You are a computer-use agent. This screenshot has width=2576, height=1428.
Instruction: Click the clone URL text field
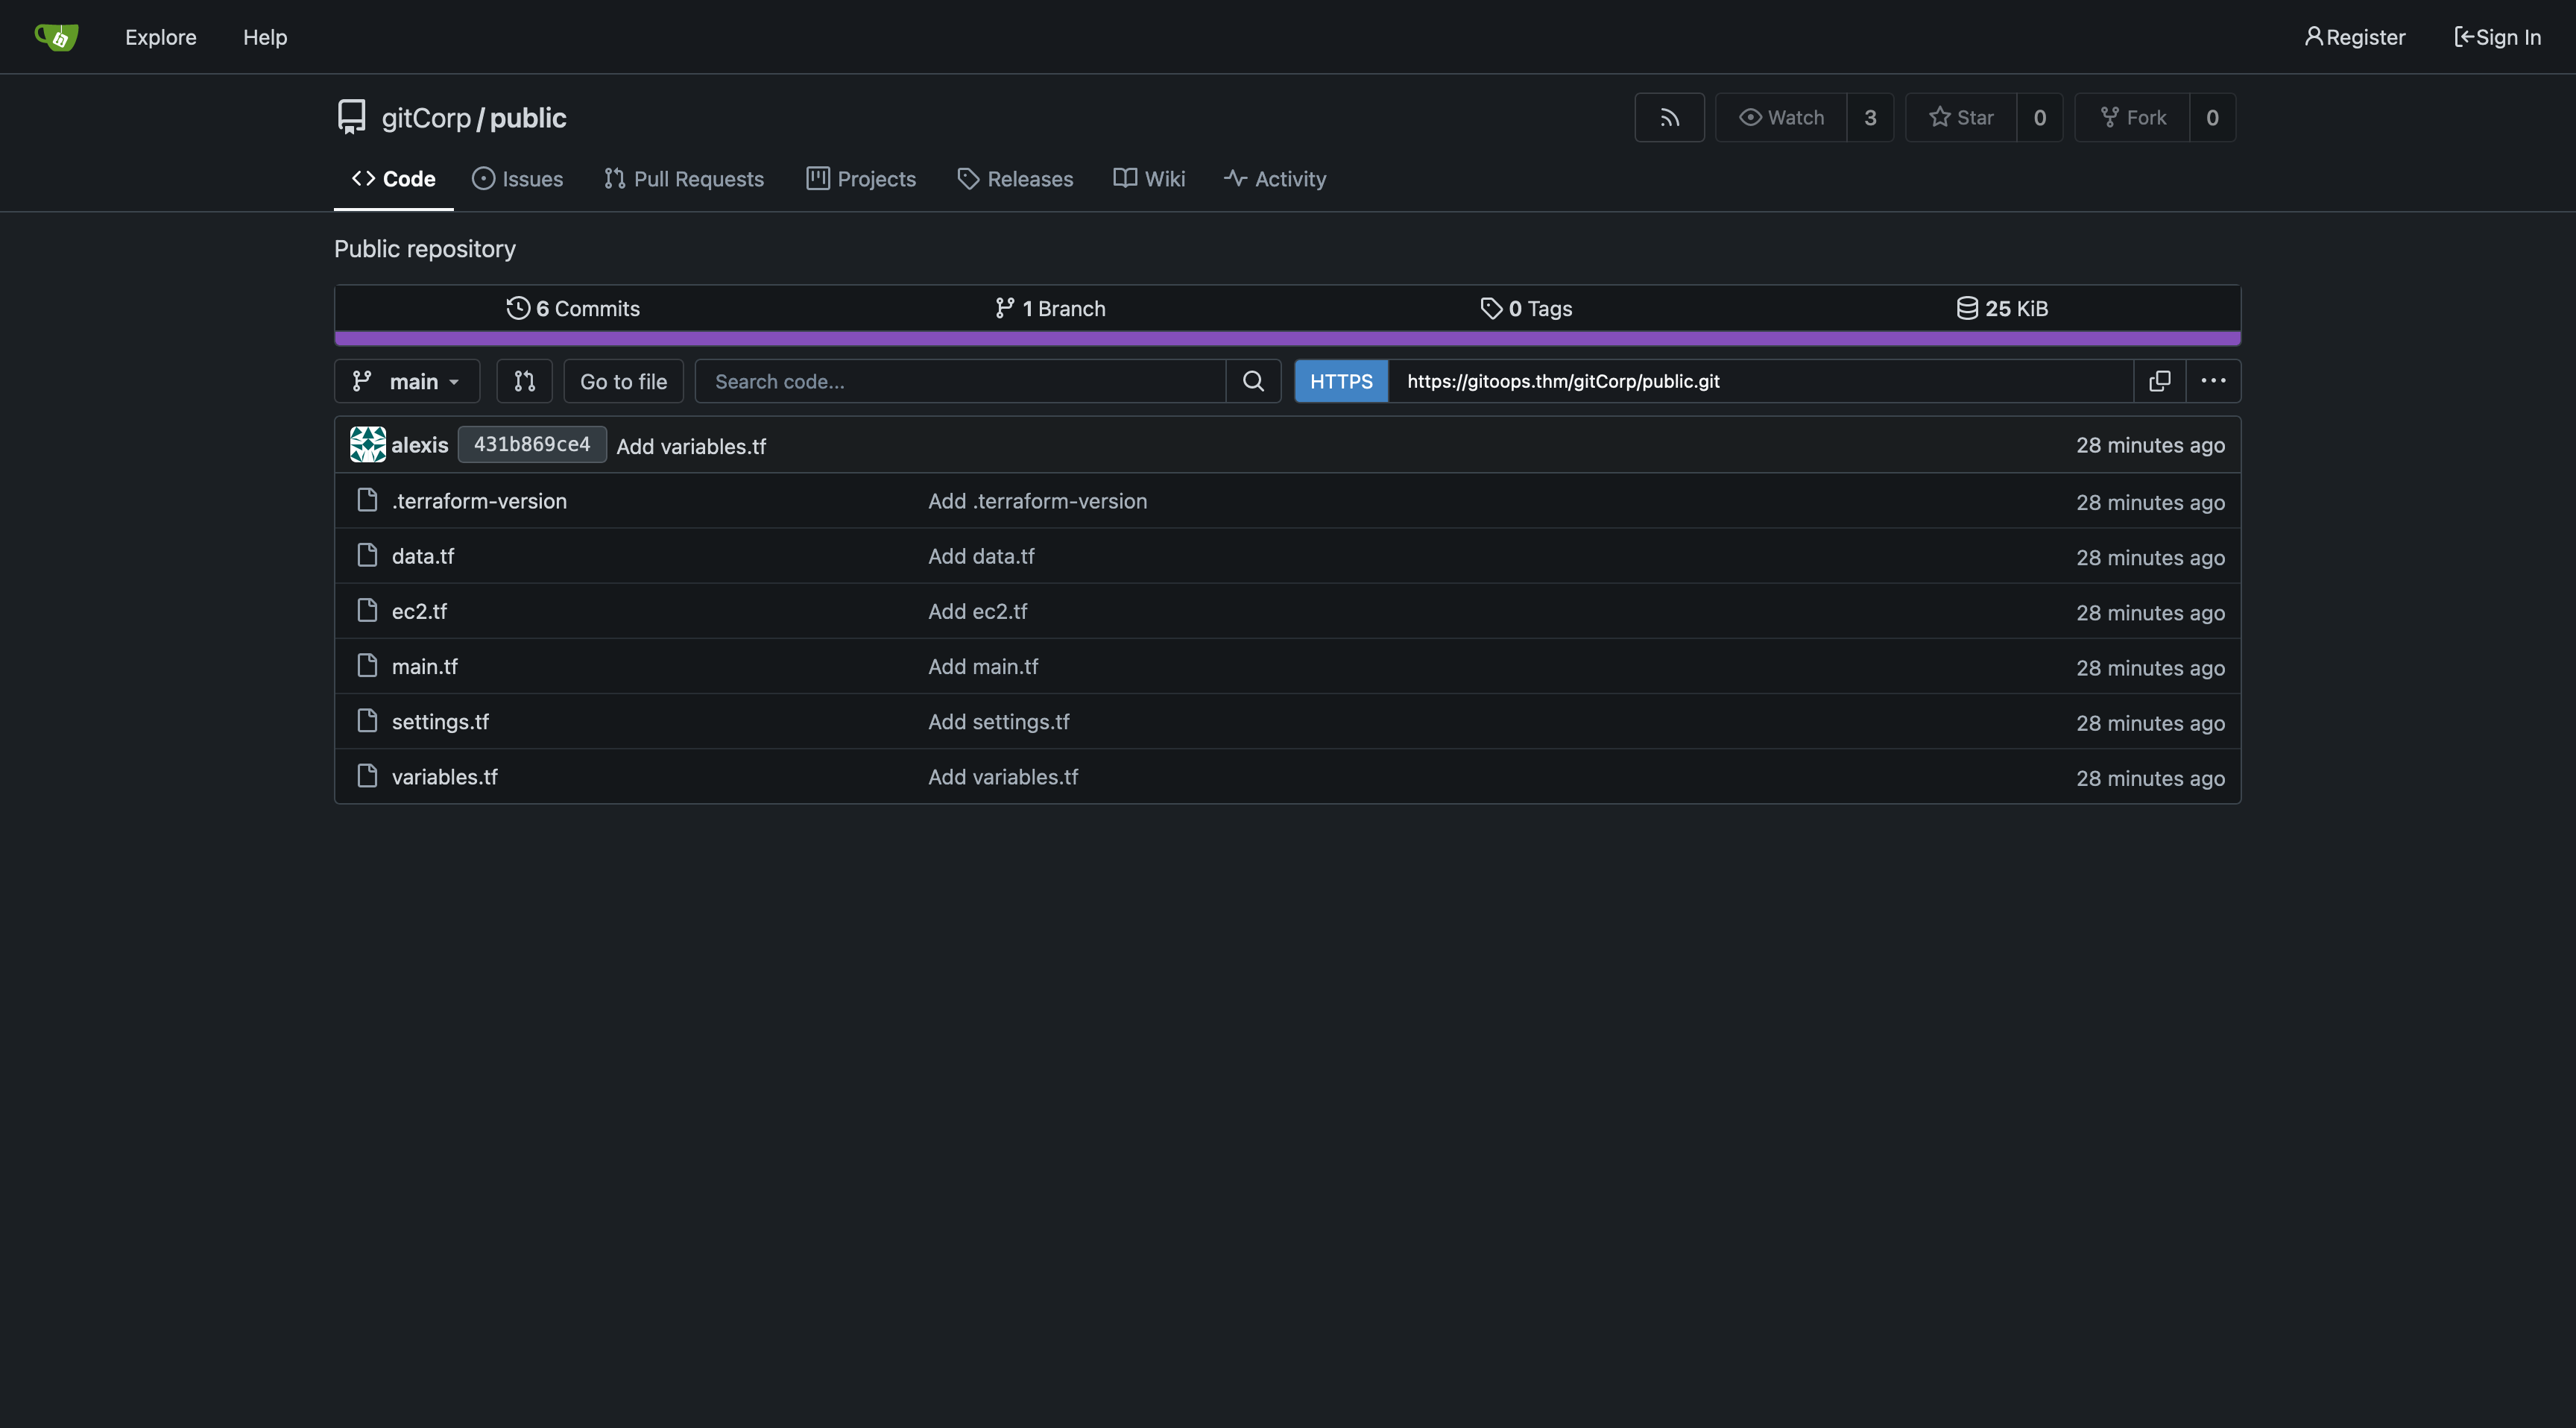pyautogui.click(x=1761, y=381)
